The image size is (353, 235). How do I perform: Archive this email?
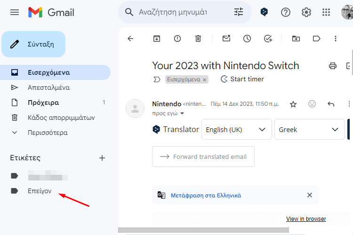tap(157, 39)
